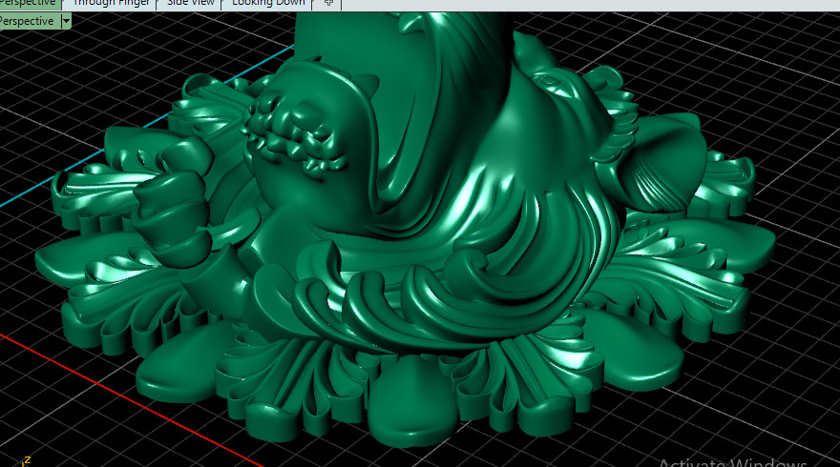Switch to the Side View viewport tab
Image resolution: width=840 pixels, height=467 pixels.
[190, 3]
